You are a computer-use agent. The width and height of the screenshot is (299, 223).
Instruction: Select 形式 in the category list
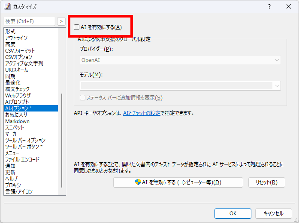coord(31,31)
